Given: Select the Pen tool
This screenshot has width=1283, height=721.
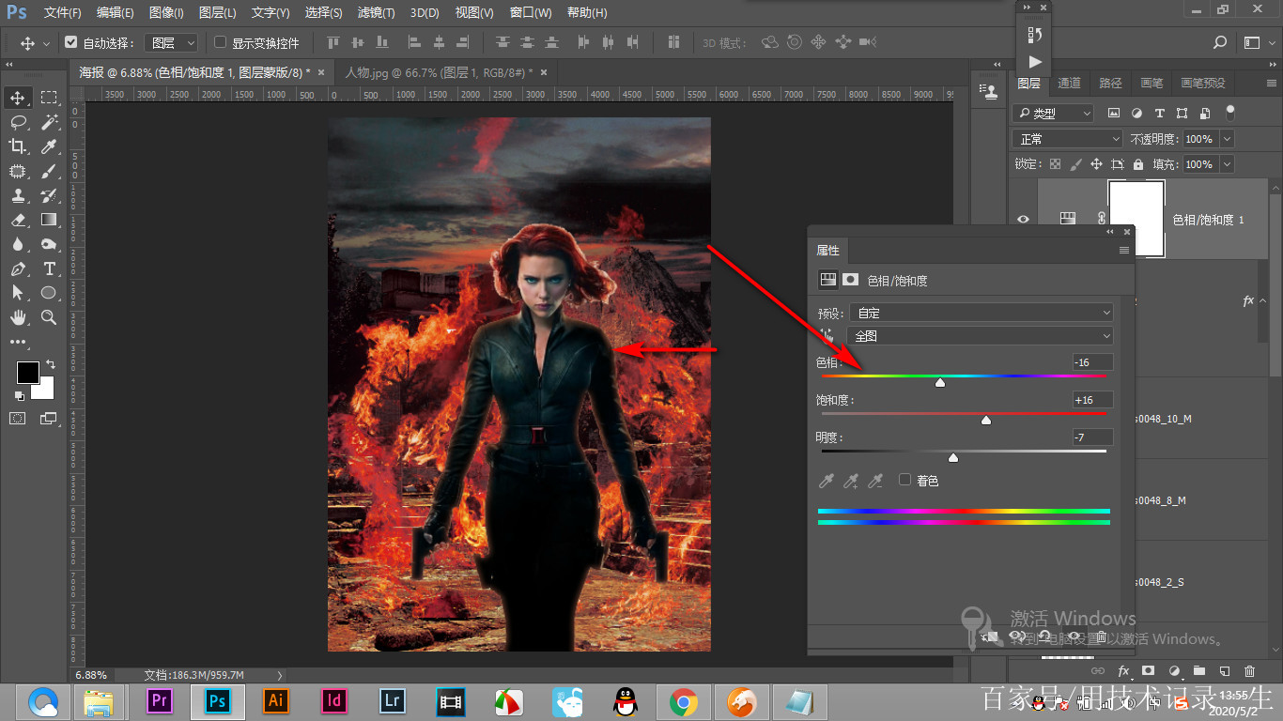Looking at the screenshot, I should tap(18, 268).
